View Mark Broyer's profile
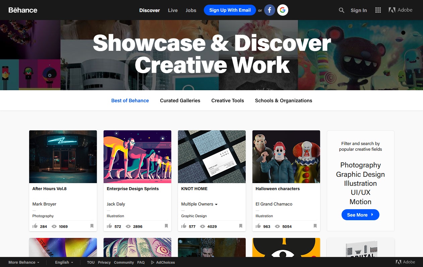 [45, 204]
